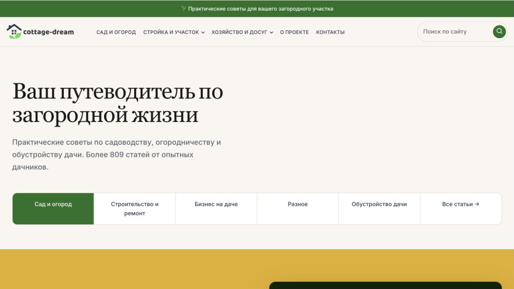Select the Бизнес на даче category tab

pos(216,209)
